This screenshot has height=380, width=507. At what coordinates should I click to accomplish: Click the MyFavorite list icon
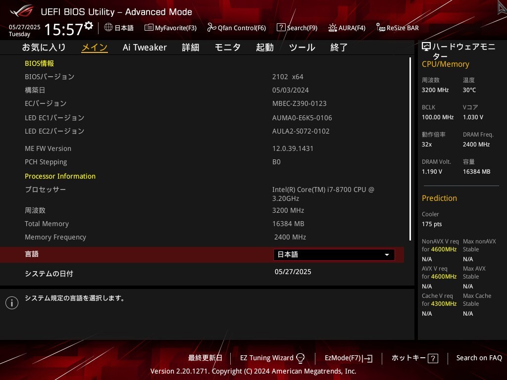[149, 28]
